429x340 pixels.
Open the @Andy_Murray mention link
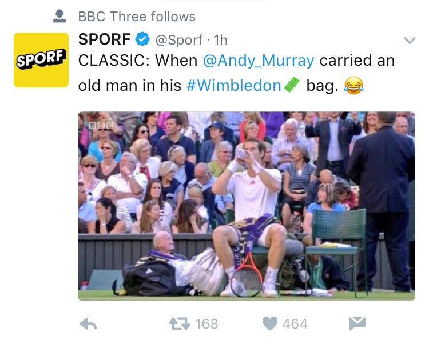pyautogui.click(x=259, y=61)
